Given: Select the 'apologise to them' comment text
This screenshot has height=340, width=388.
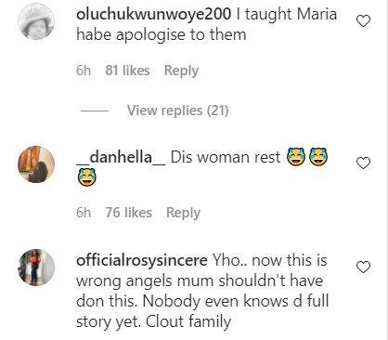Looking at the screenshot, I should click(181, 35).
